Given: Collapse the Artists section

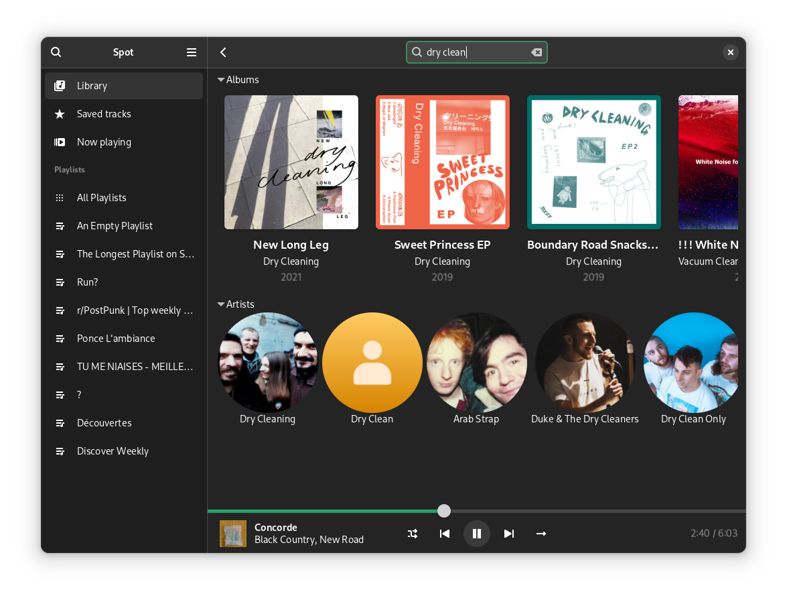Looking at the screenshot, I should coord(221,304).
